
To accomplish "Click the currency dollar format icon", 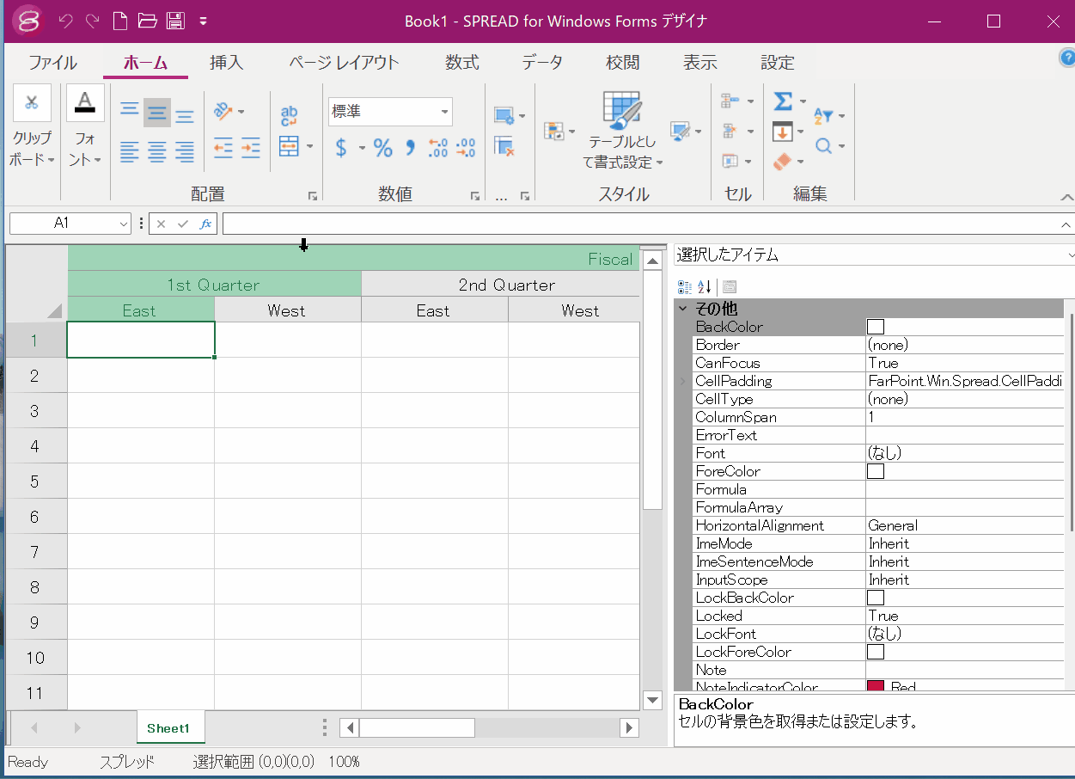I will pos(341,148).
